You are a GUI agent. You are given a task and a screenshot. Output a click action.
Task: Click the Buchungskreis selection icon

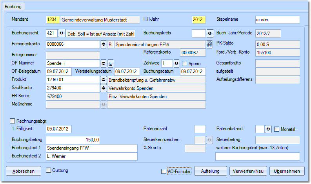click(209, 34)
